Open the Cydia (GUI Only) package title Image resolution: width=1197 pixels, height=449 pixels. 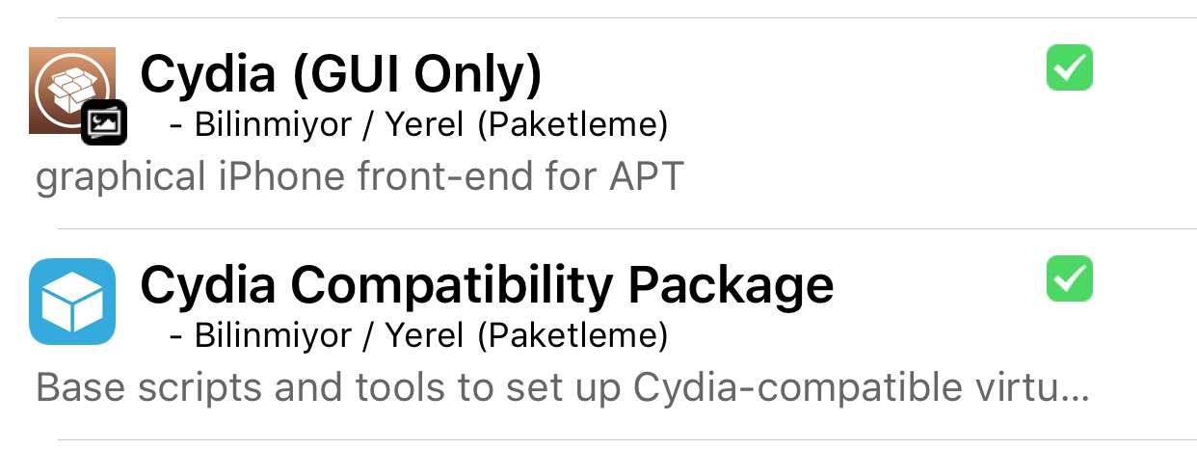340,75
